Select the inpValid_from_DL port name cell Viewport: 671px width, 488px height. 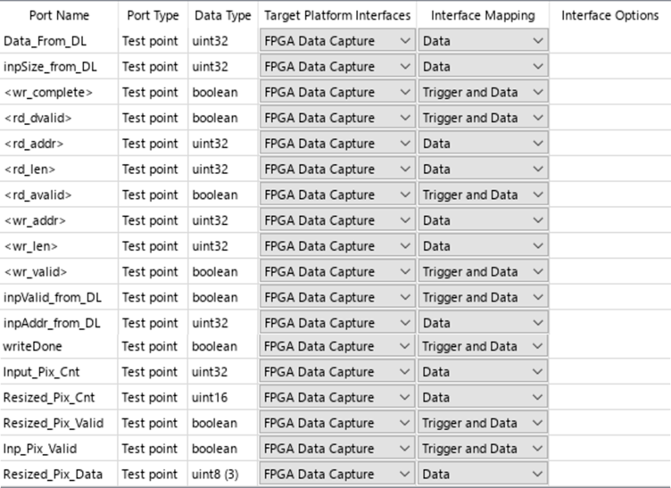click(53, 297)
